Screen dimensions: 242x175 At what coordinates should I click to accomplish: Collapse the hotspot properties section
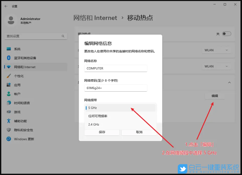click(x=229, y=82)
